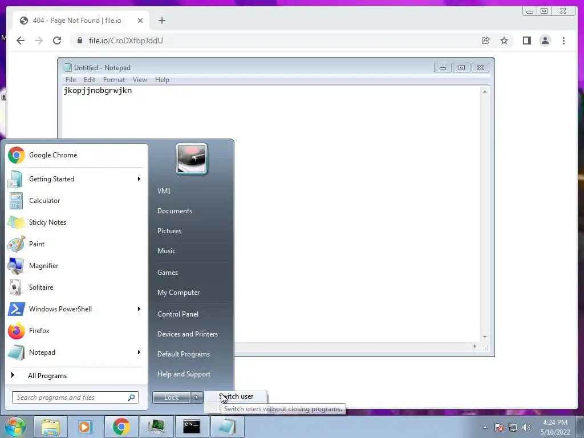584x438 pixels.
Task: Open VM1 user folder
Action: pos(164,191)
